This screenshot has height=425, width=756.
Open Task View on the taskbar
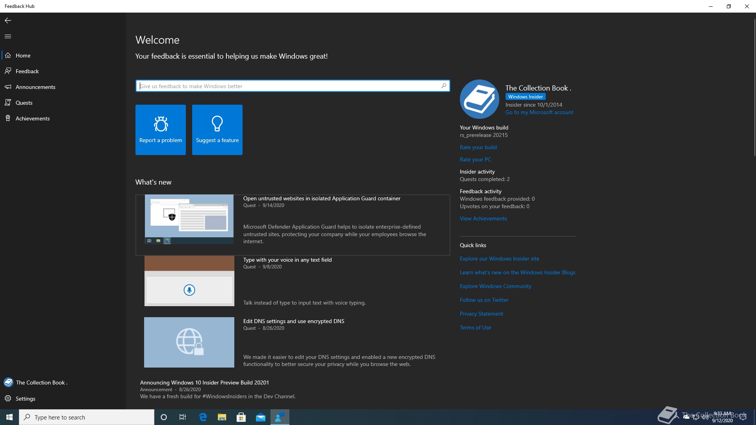pyautogui.click(x=183, y=417)
